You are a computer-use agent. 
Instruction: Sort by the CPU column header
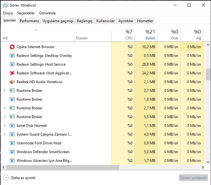click(x=123, y=35)
